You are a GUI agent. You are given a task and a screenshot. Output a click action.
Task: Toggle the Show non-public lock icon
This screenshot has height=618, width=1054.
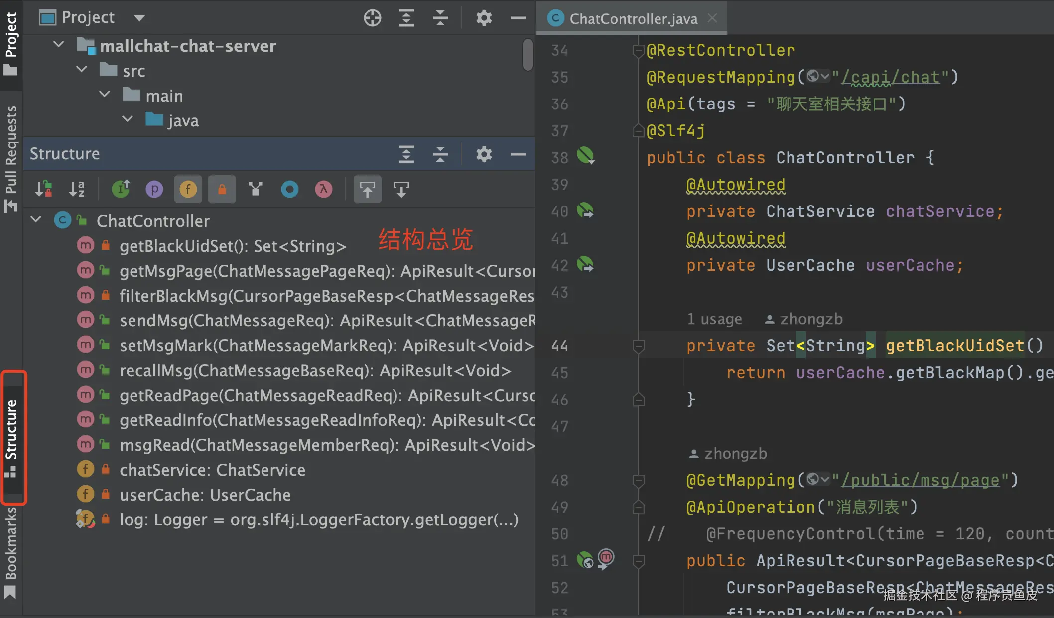(x=222, y=189)
